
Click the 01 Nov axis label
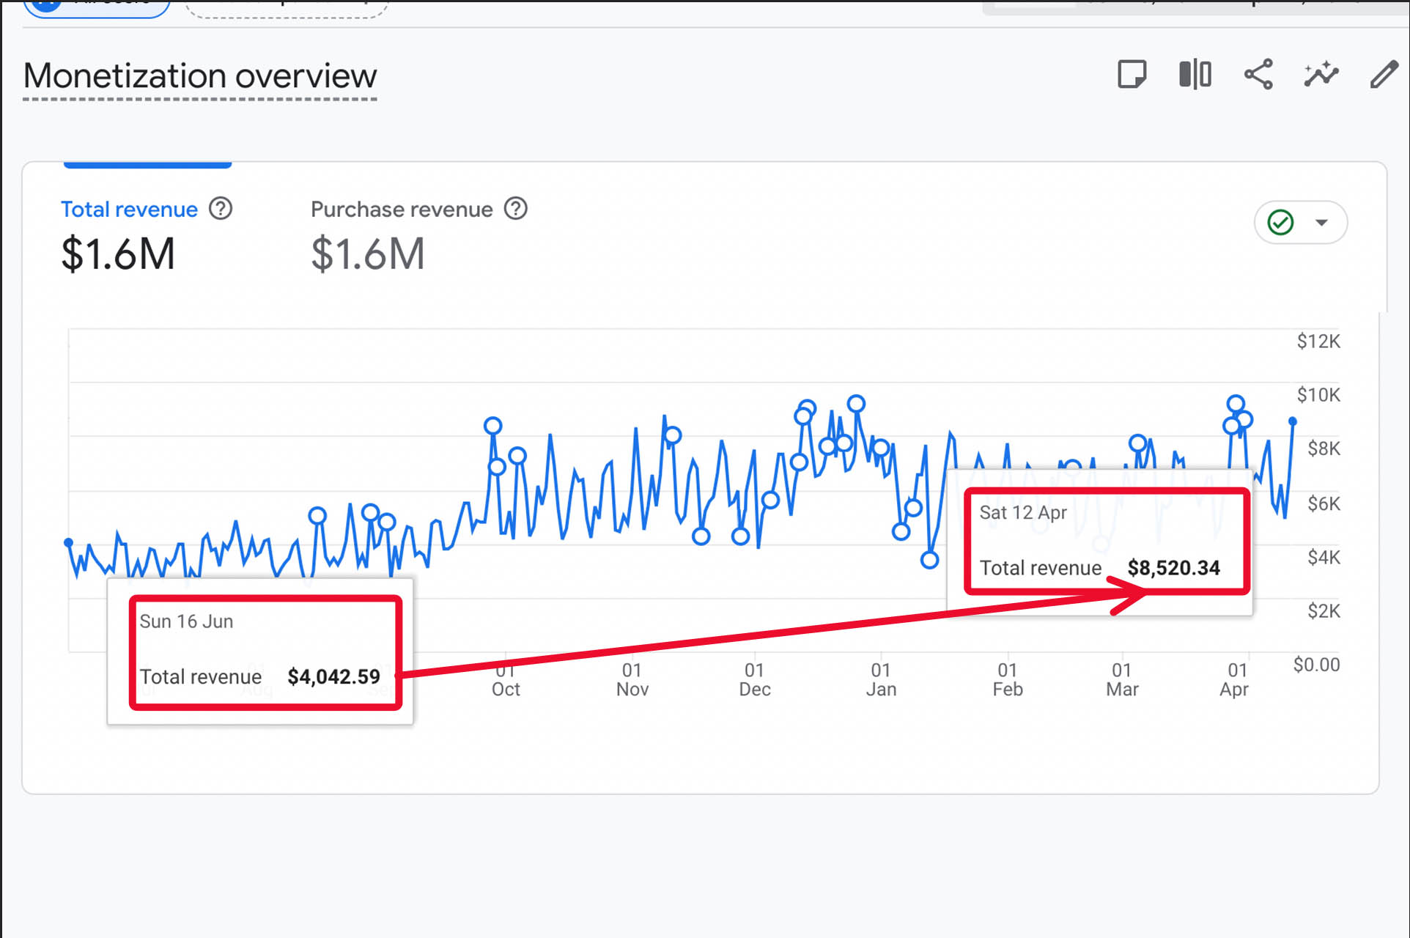[x=632, y=679]
